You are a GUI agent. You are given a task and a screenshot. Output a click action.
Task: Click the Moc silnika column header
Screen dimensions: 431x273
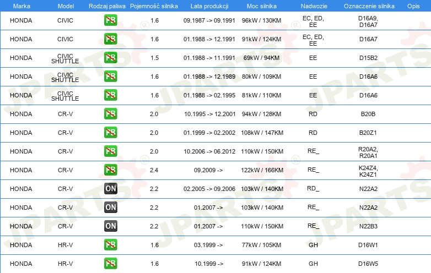click(x=262, y=6)
